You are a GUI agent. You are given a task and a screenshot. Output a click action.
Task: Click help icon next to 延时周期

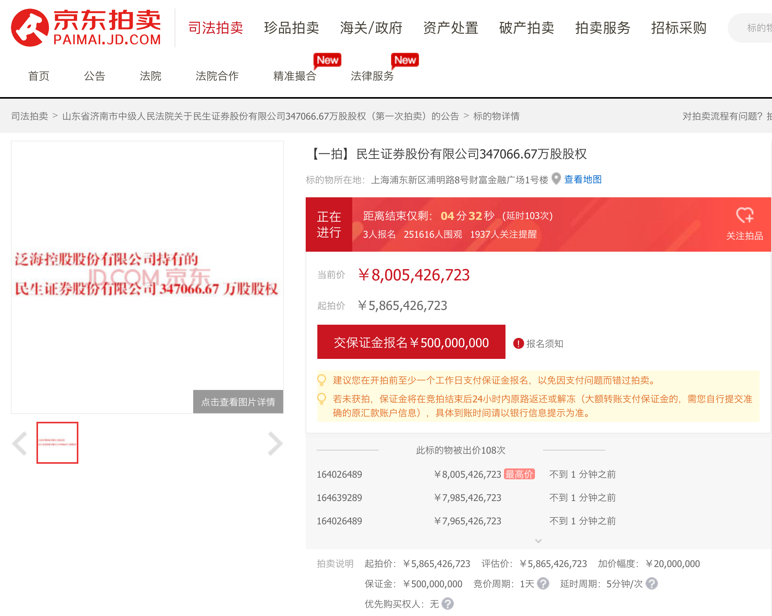tap(652, 583)
